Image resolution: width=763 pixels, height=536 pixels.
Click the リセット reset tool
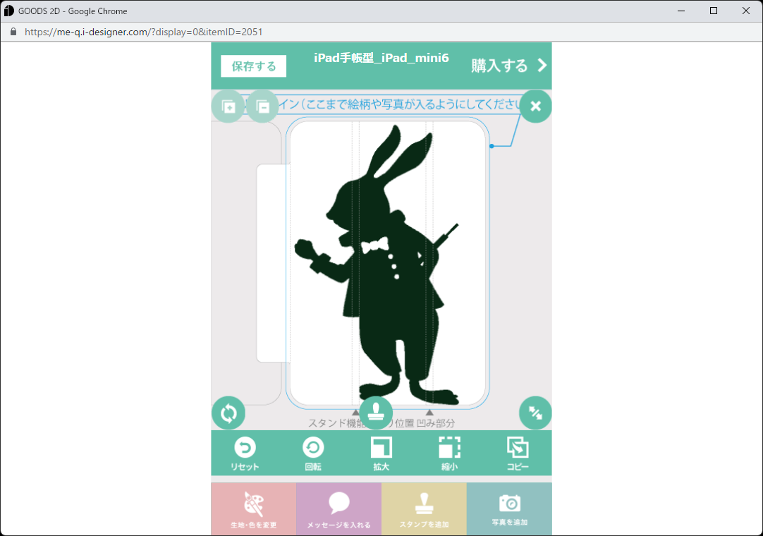(x=245, y=453)
